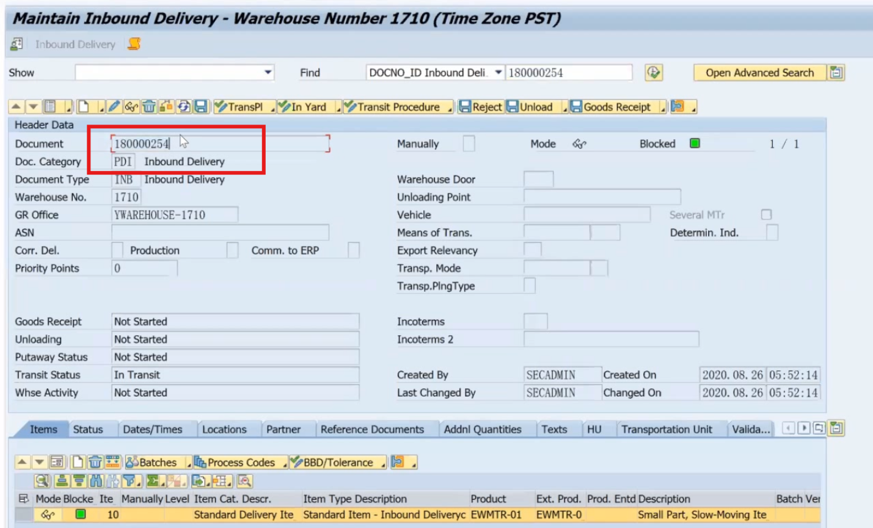The height and width of the screenshot is (528, 873).
Task: Switch to the Locations tab
Action: coord(225,429)
